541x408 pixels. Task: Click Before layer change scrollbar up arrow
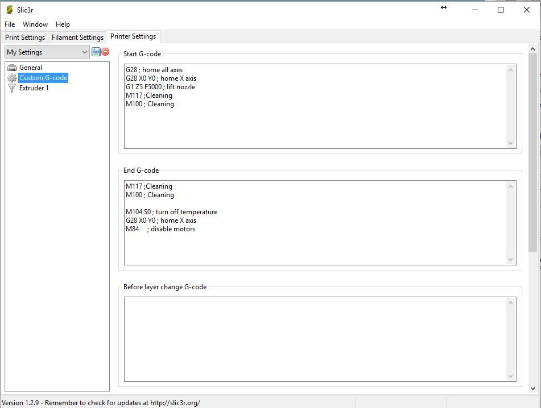tap(511, 303)
